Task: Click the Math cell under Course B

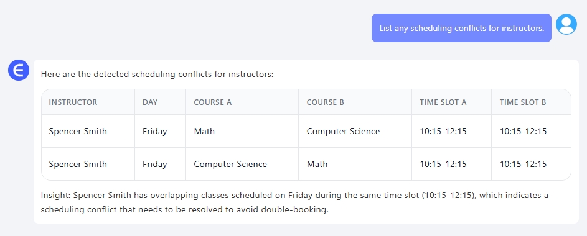Action: pos(317,165)
